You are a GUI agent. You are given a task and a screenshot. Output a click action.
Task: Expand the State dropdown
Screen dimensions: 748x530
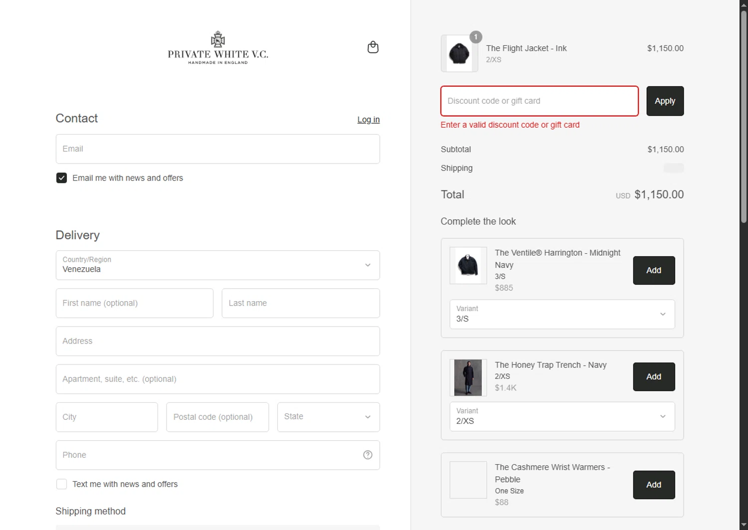pos(329,417)
